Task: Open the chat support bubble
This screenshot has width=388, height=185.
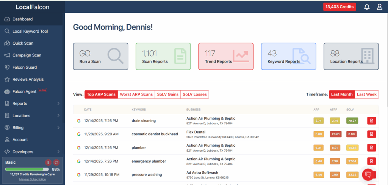Action: (368, 174)
